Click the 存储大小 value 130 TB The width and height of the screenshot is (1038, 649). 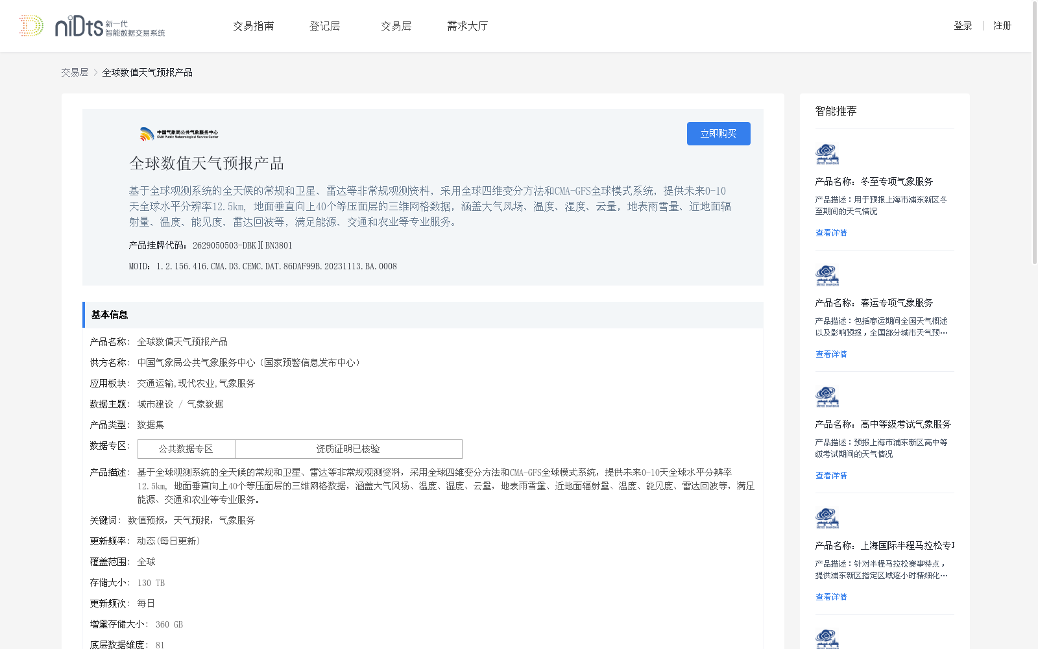point(151,583)
